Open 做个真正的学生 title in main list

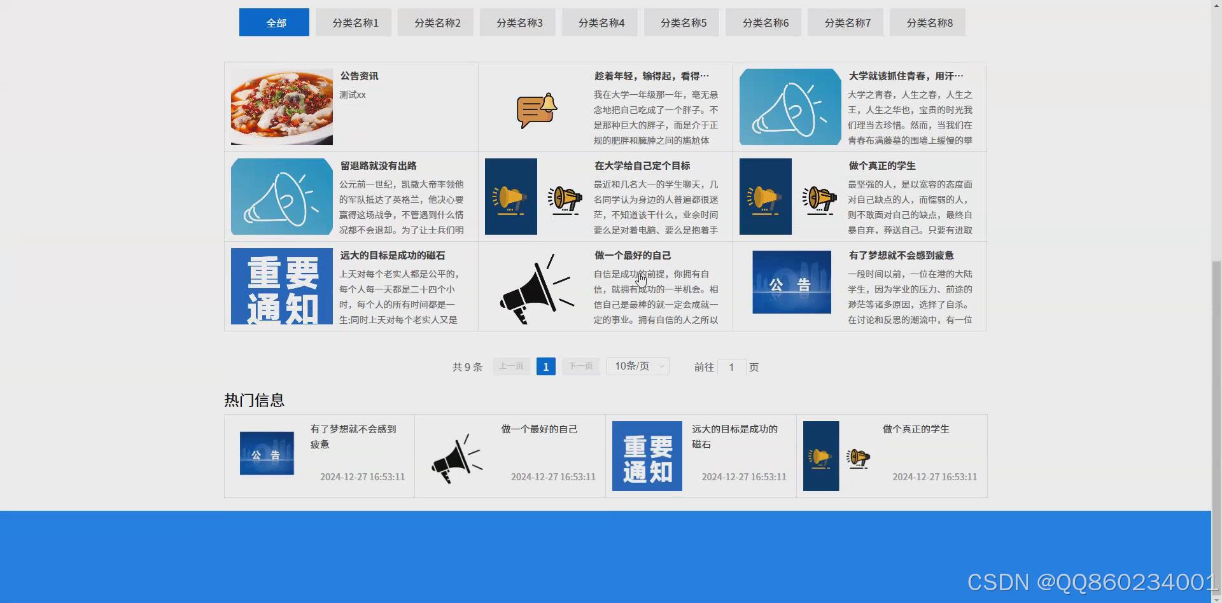point(882,165)
